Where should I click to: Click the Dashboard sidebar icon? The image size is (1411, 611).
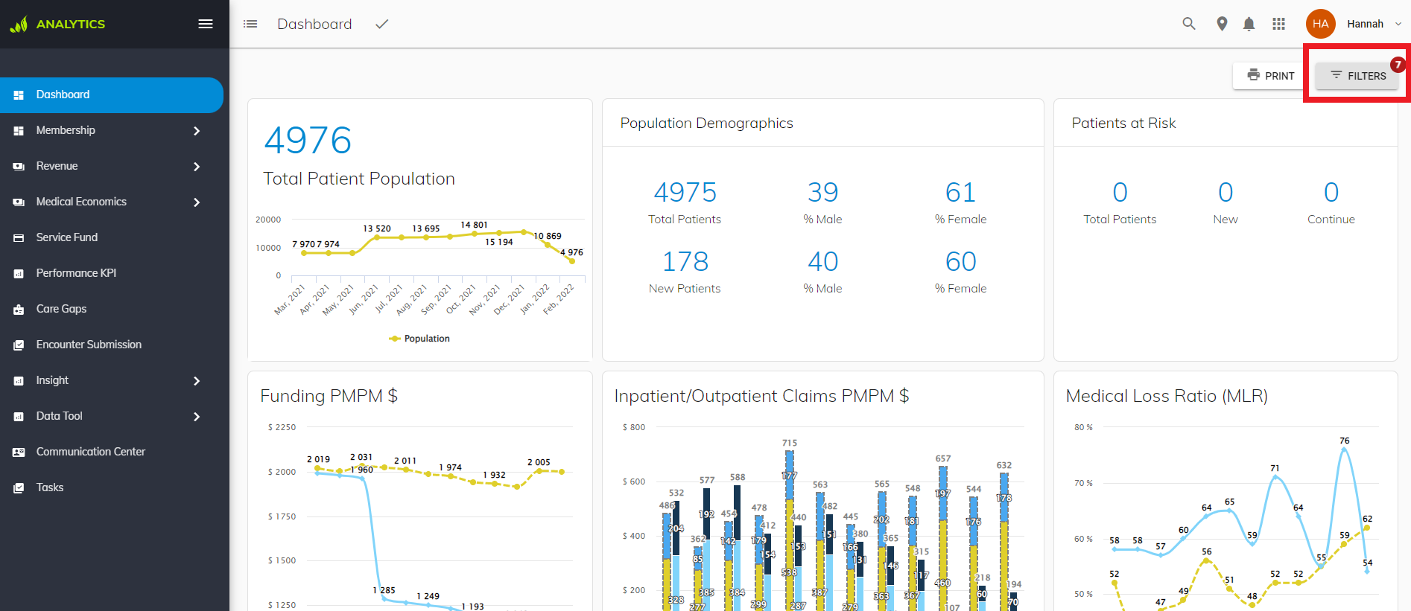point(19,95)
